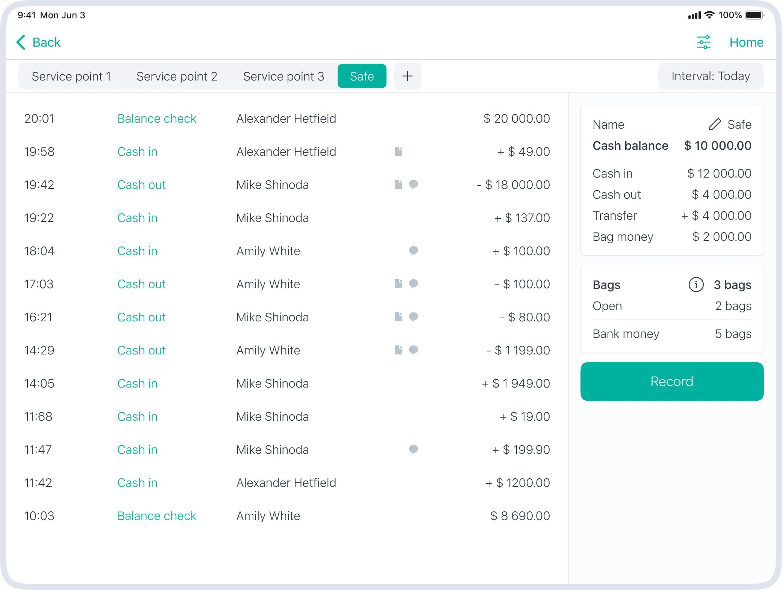Open document icon on 19:58 Cash in row
782x590 pixels.
pyautogui.click(x=399, y=151)
